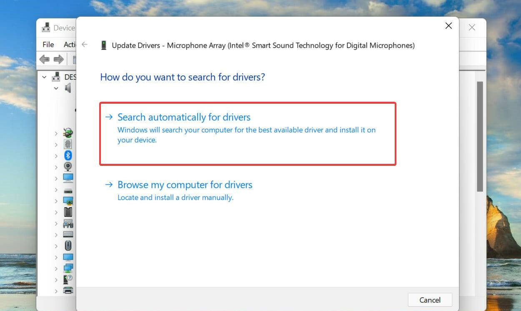Open the Action menu in Device Manager
This screenshot has width=521, height=311.
click(69, 44)
